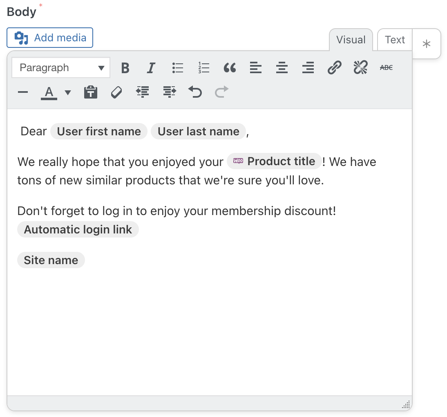Insert a horizontal line
This screenshot has height=417, width=447.
point(23,92)
